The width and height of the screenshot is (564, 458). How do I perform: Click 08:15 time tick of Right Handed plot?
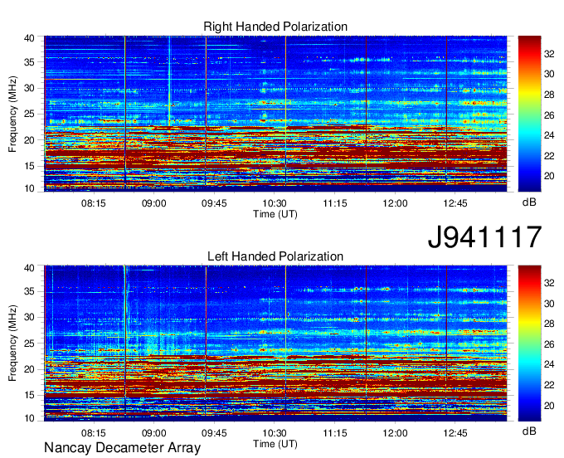click(x=94, y=203)
